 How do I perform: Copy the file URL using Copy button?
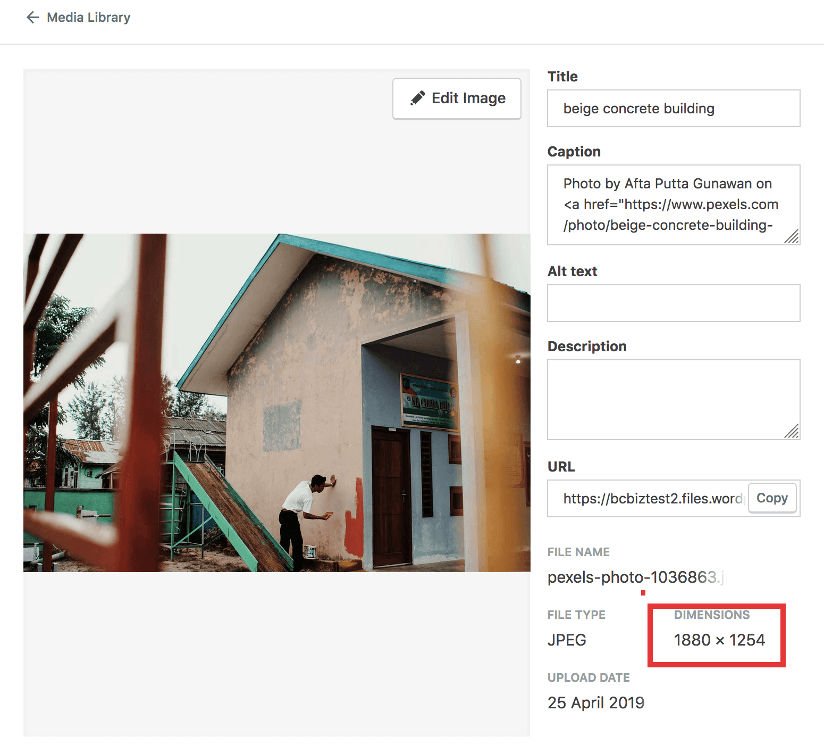click(x=772, y=498)
